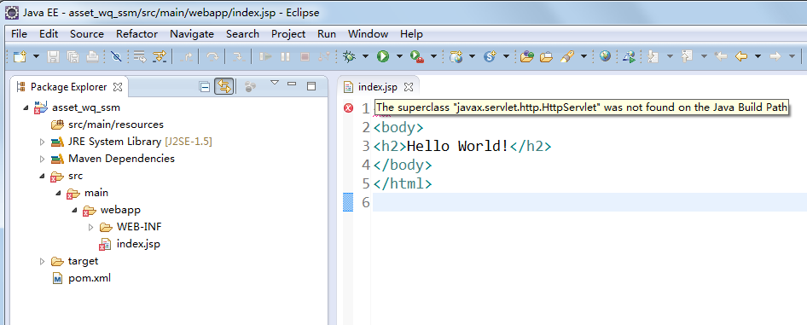Toggle Use Step Filters icon
The image size is (807, 325).
160,56
